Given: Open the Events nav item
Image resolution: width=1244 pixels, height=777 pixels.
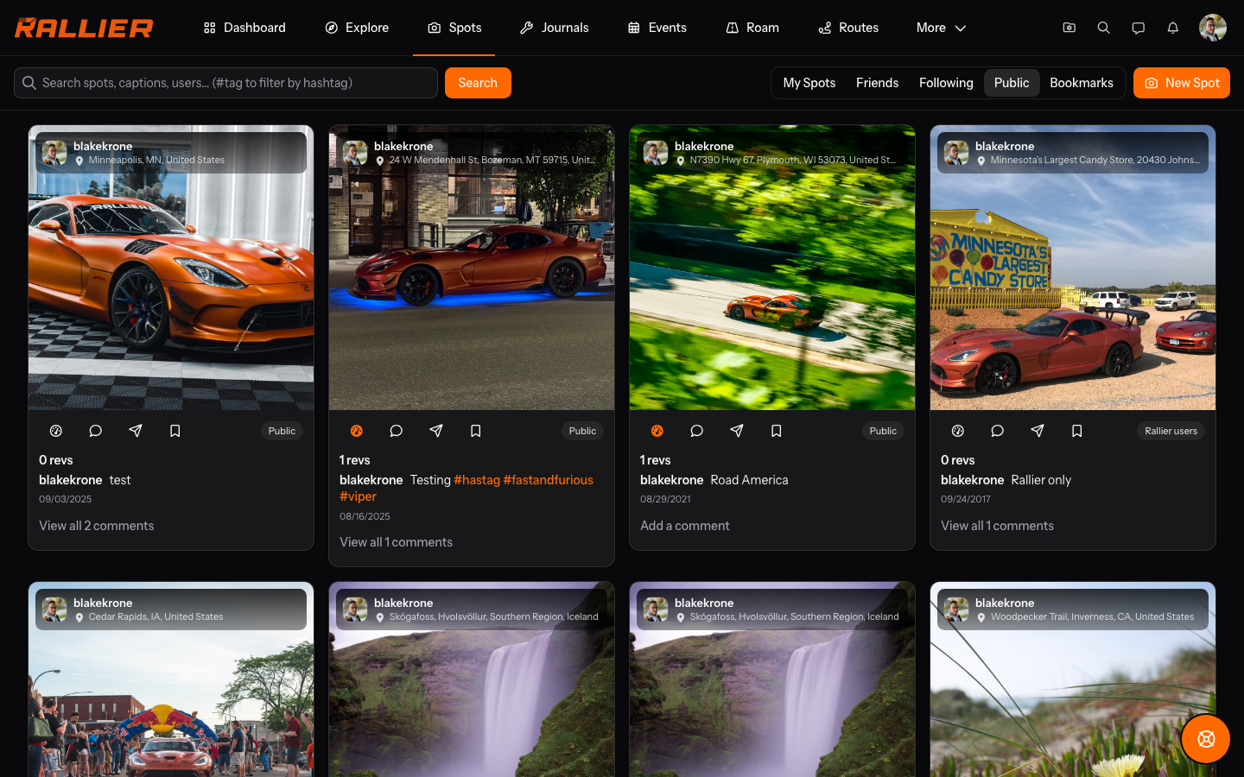Looking at the screenshot, I should pyautogui.click(x=657, y=28).
